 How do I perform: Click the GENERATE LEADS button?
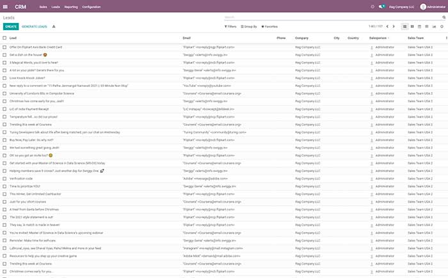[35, 27]
